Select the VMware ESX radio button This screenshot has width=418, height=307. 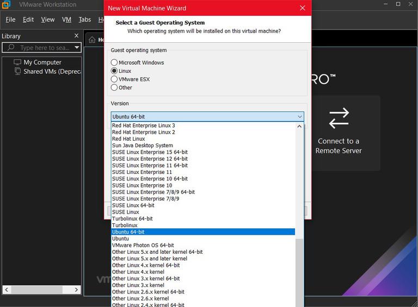tap(114, 79)
